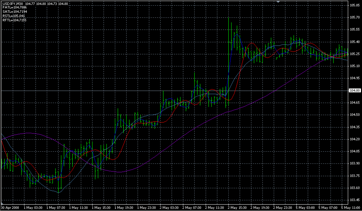Image resolution: width=362 pixels, height=211 pixels.
Task: Click the 30 Apr 2008 date label
Action: point(10,207)
